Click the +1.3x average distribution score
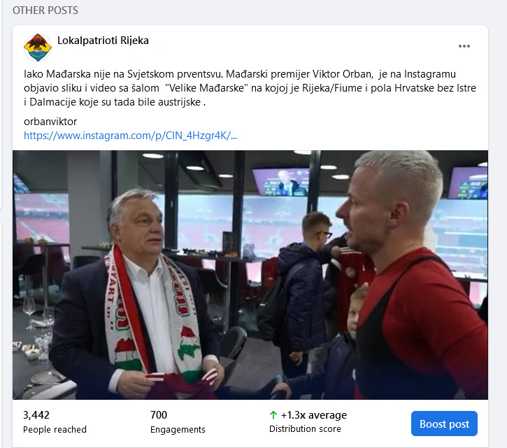This screenshot has height=448, width=507. [x=314, y=415]
